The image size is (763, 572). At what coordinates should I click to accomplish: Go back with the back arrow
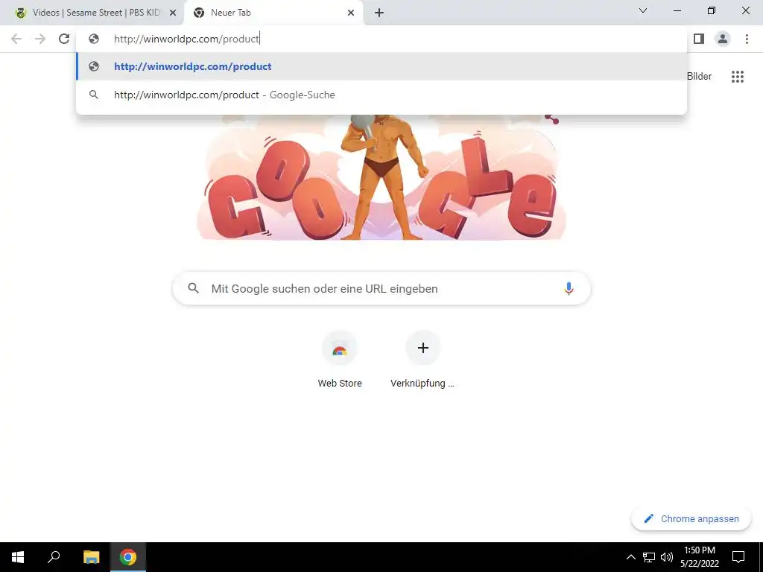[x=16, y=39]
